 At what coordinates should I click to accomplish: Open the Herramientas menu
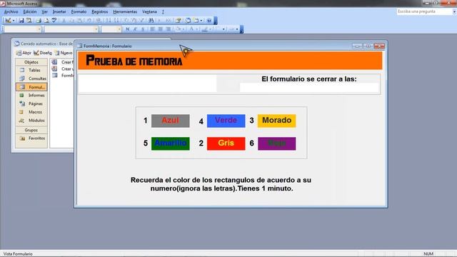pos(125,11)
